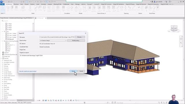Select "3D View all" in Project Browser
185x104 pixels.
(10, 39)
